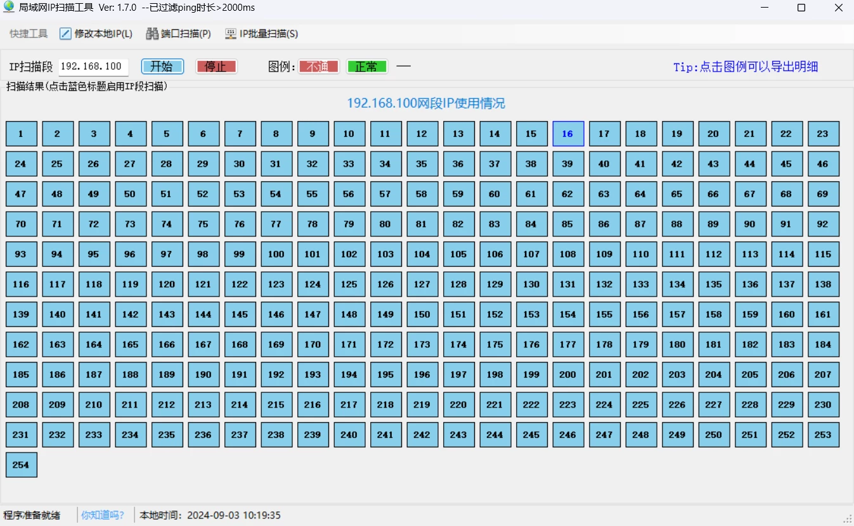The width and height of the screenshot is (854, 526).
Task: Select IP tile 200
Action: coord(567,375)
